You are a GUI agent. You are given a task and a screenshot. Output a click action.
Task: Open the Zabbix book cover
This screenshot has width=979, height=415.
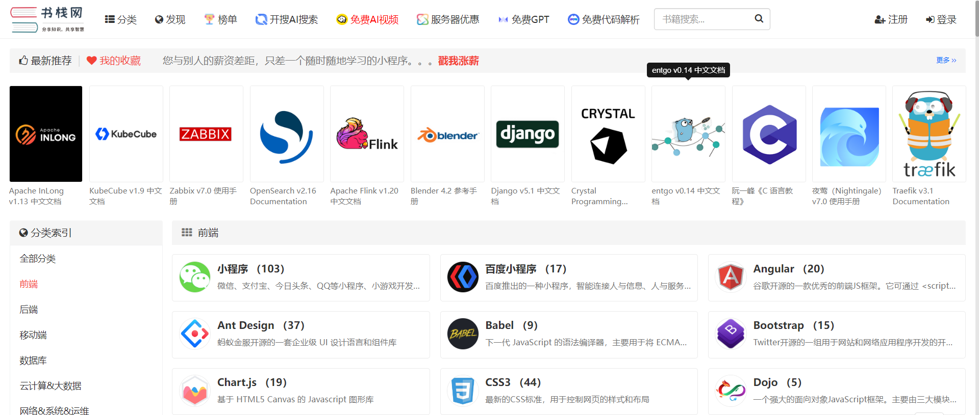click(206, 134)
